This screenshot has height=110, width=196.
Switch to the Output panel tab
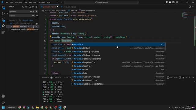pos(58,78)
